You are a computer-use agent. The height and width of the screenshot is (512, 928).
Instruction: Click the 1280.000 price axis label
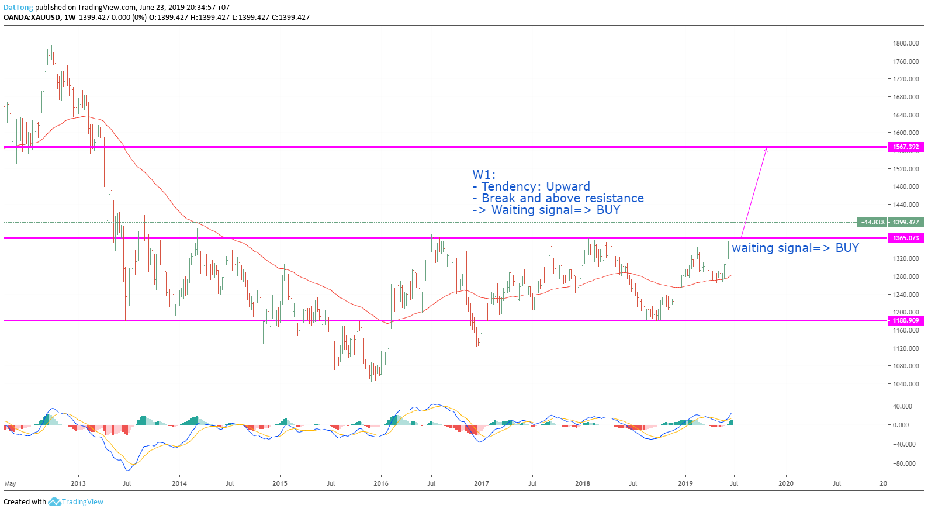pyautogui.click(x=906, y=276)
